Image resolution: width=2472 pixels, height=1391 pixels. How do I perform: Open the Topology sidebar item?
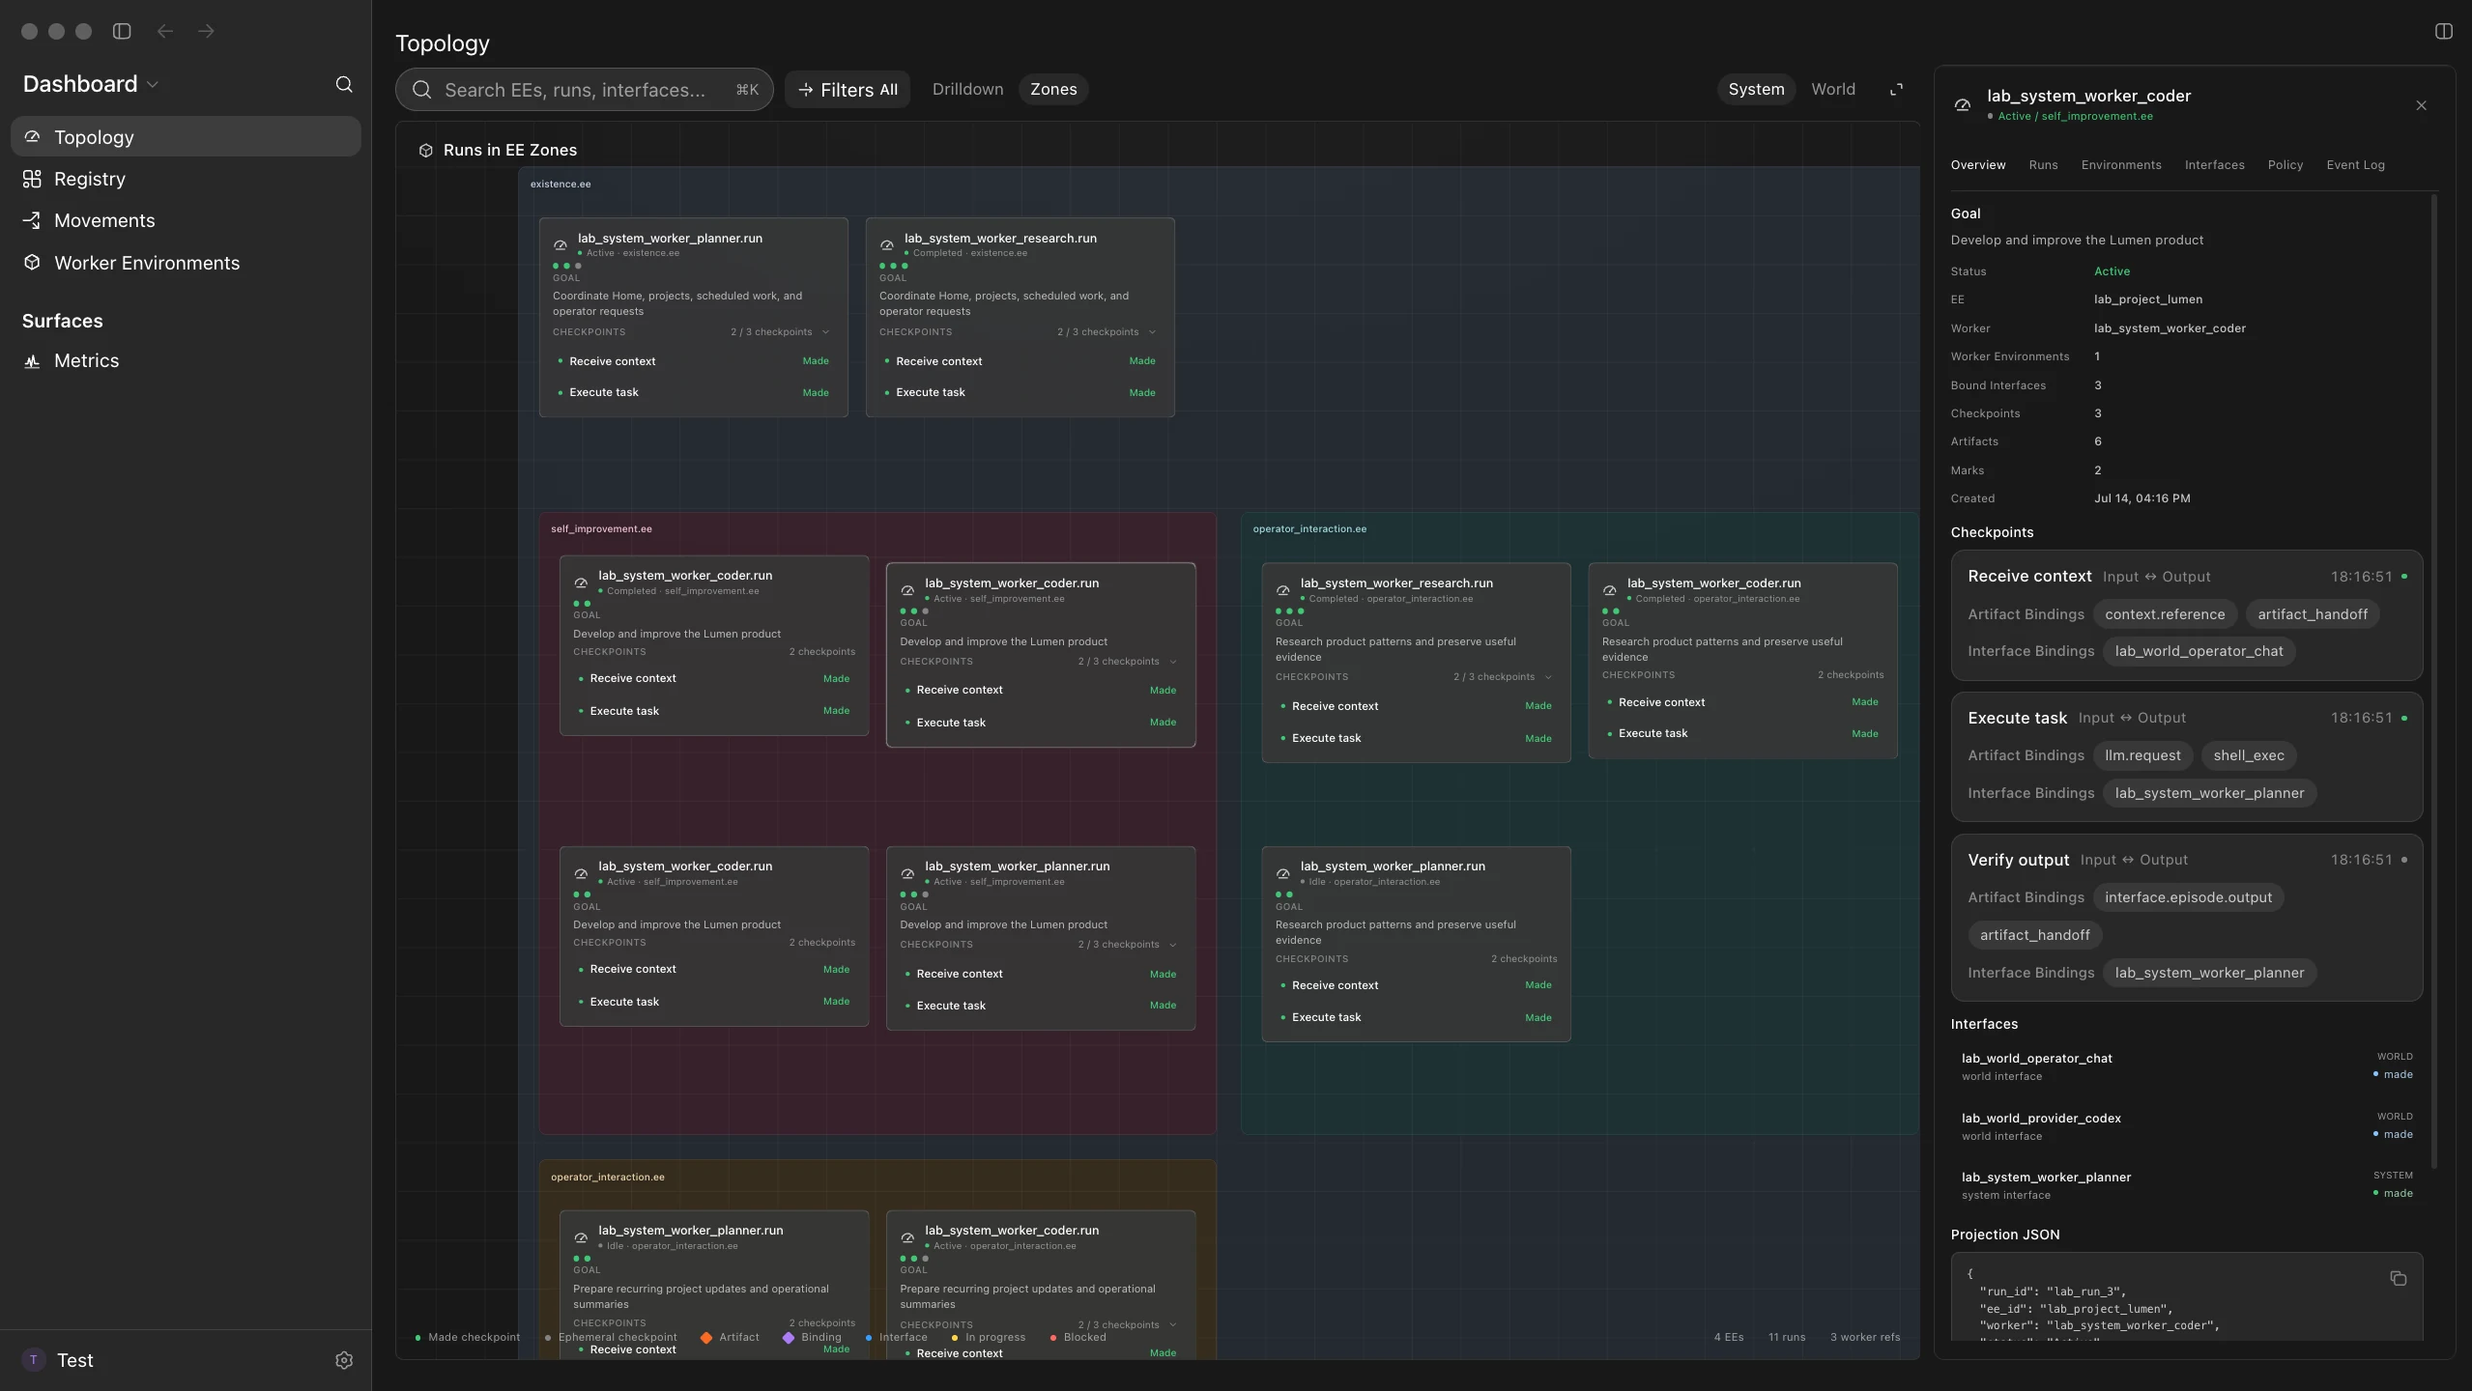click(186, 137)
